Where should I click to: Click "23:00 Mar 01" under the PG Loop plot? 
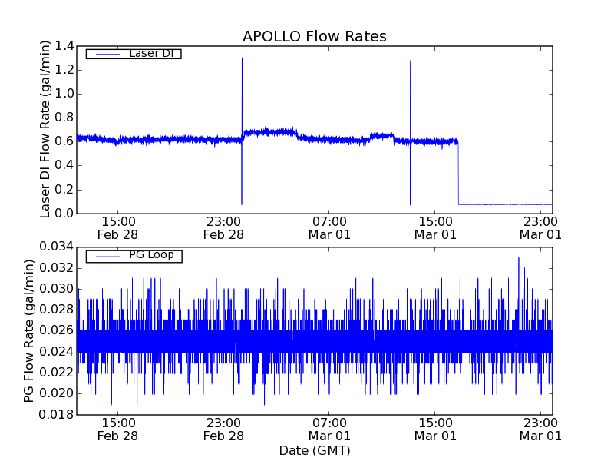point(540,429)
